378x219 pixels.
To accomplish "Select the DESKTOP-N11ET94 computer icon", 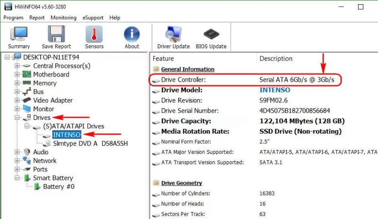I will coord(17,57).
